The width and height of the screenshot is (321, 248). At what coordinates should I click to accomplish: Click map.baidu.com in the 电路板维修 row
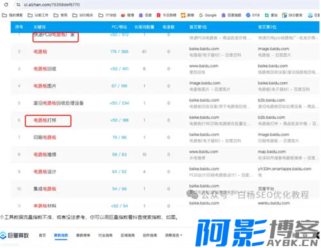point(272,152)
